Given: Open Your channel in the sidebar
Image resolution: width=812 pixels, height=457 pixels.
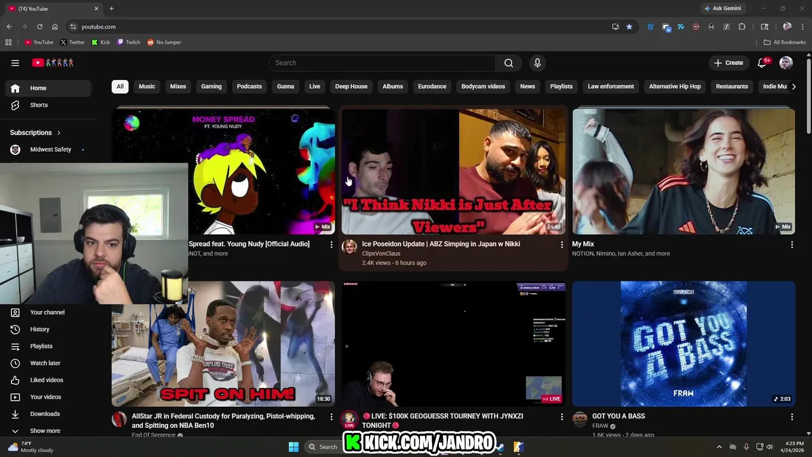Looking at the screenshot, I should click(48, 312).
